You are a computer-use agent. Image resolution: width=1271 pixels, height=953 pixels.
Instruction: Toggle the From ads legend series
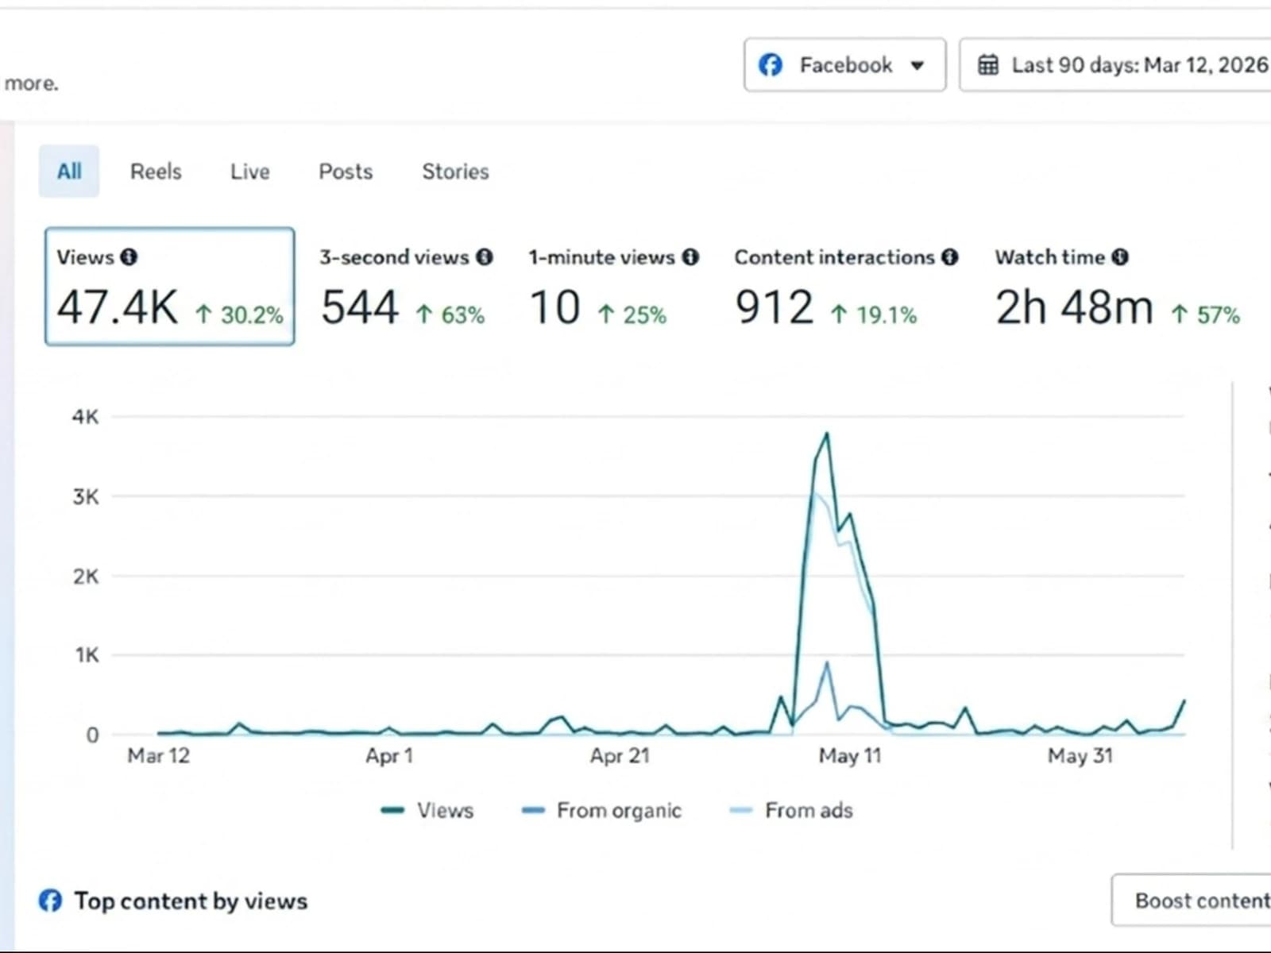click(791, 810)
